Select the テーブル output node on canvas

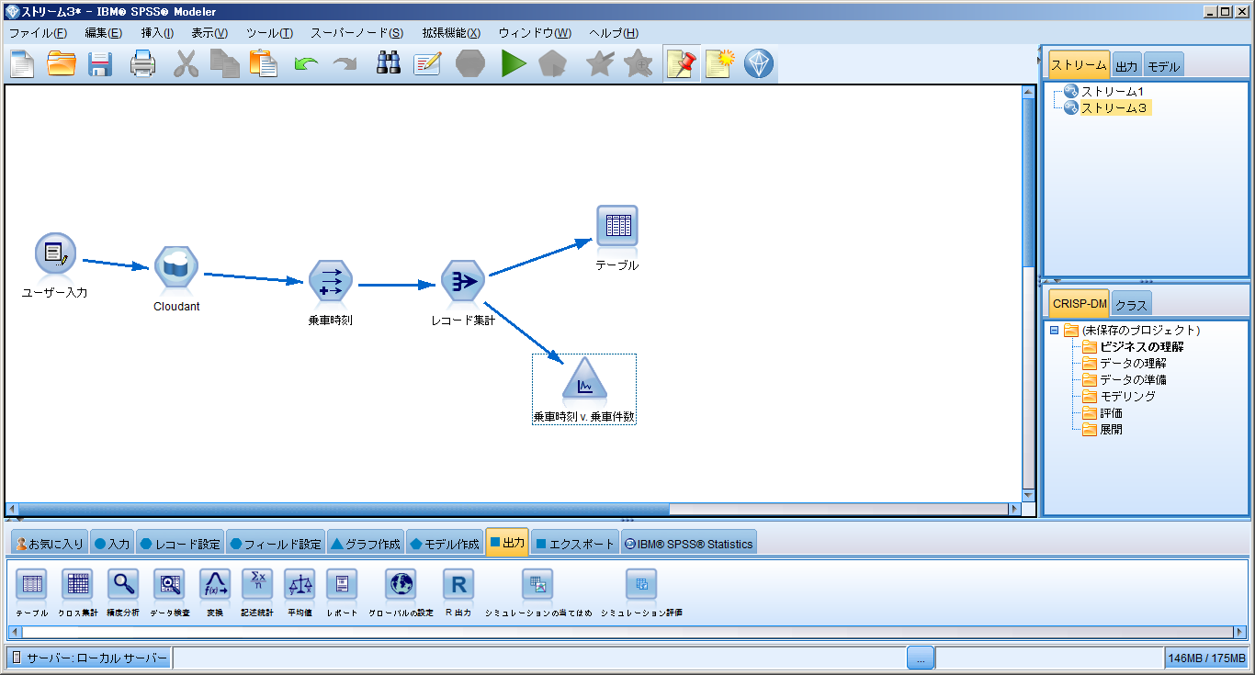click(617, 227)
